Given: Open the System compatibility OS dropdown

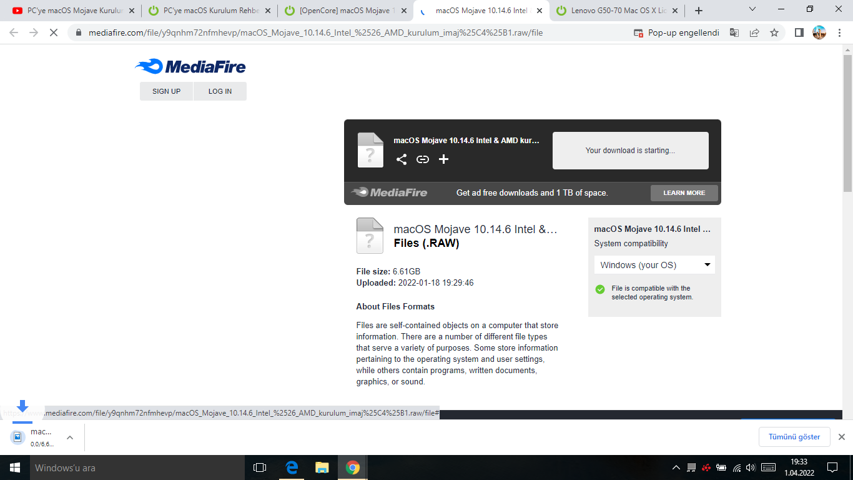Looking at the screenshot, I should [x=654, y=265].
